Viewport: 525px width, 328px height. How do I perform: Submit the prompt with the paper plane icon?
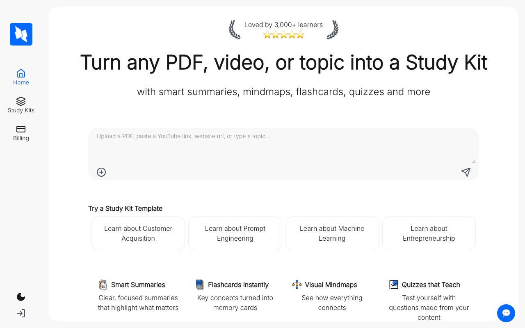(x=466, y=172)
